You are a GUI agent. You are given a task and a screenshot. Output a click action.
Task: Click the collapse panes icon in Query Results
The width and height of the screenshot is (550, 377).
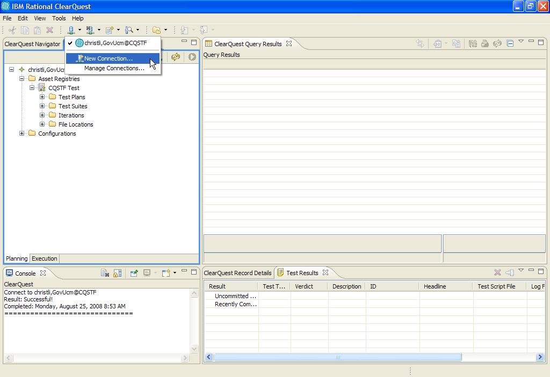(x=510, y=43)
